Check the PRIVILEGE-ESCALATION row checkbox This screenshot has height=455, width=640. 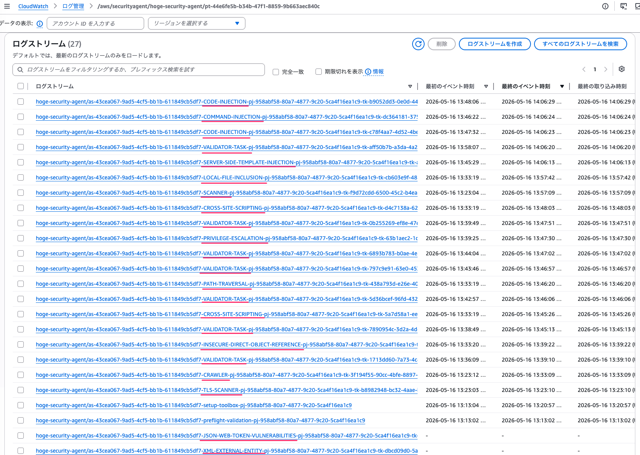point(21,238)
